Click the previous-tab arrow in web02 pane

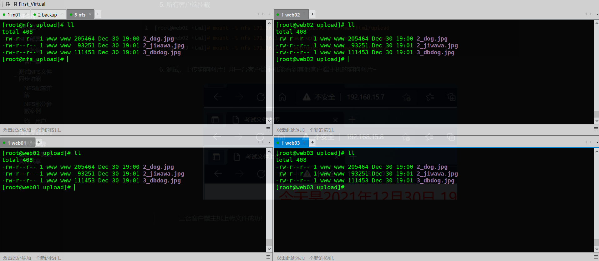tap(586, 14)
